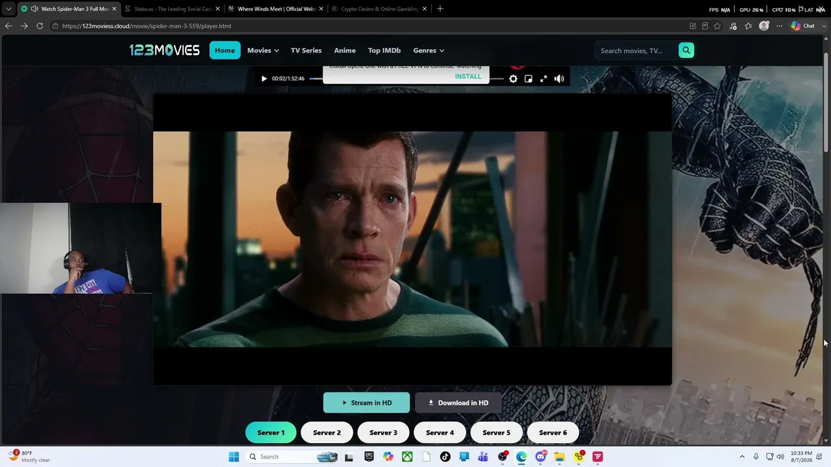This screenshot has height=467, width=831.
Task: Switch to Server 3
Action: pyautogui.click(x=383, y=433)
